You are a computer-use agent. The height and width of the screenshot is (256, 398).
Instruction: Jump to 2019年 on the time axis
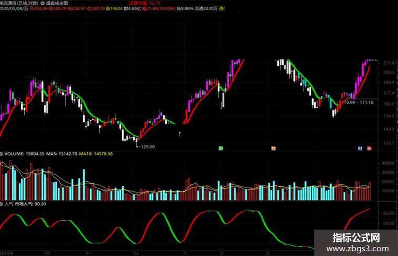tap(7, 253)
